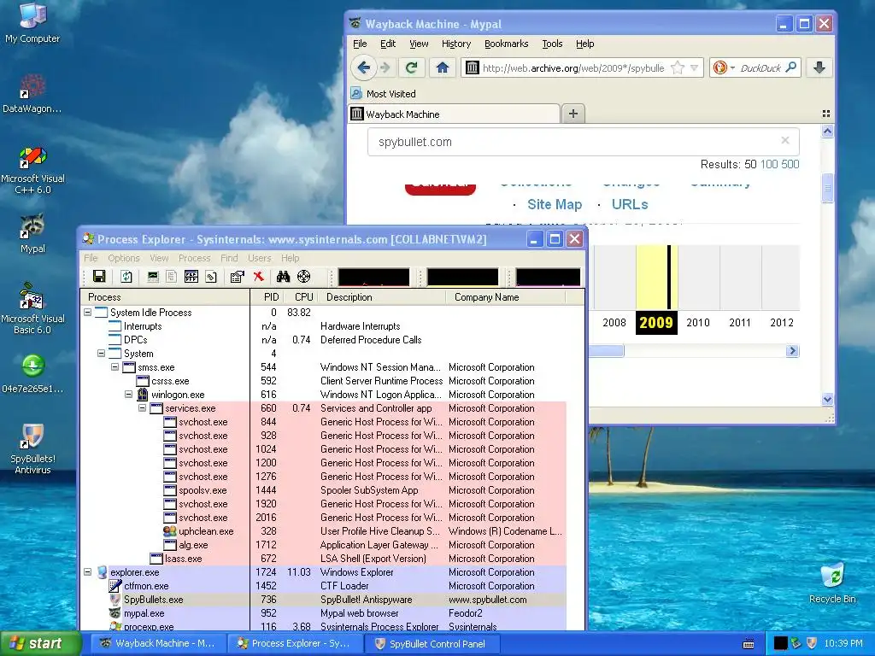Click Wayback page vertical scrollbar down arrow

tap(827, 399)
